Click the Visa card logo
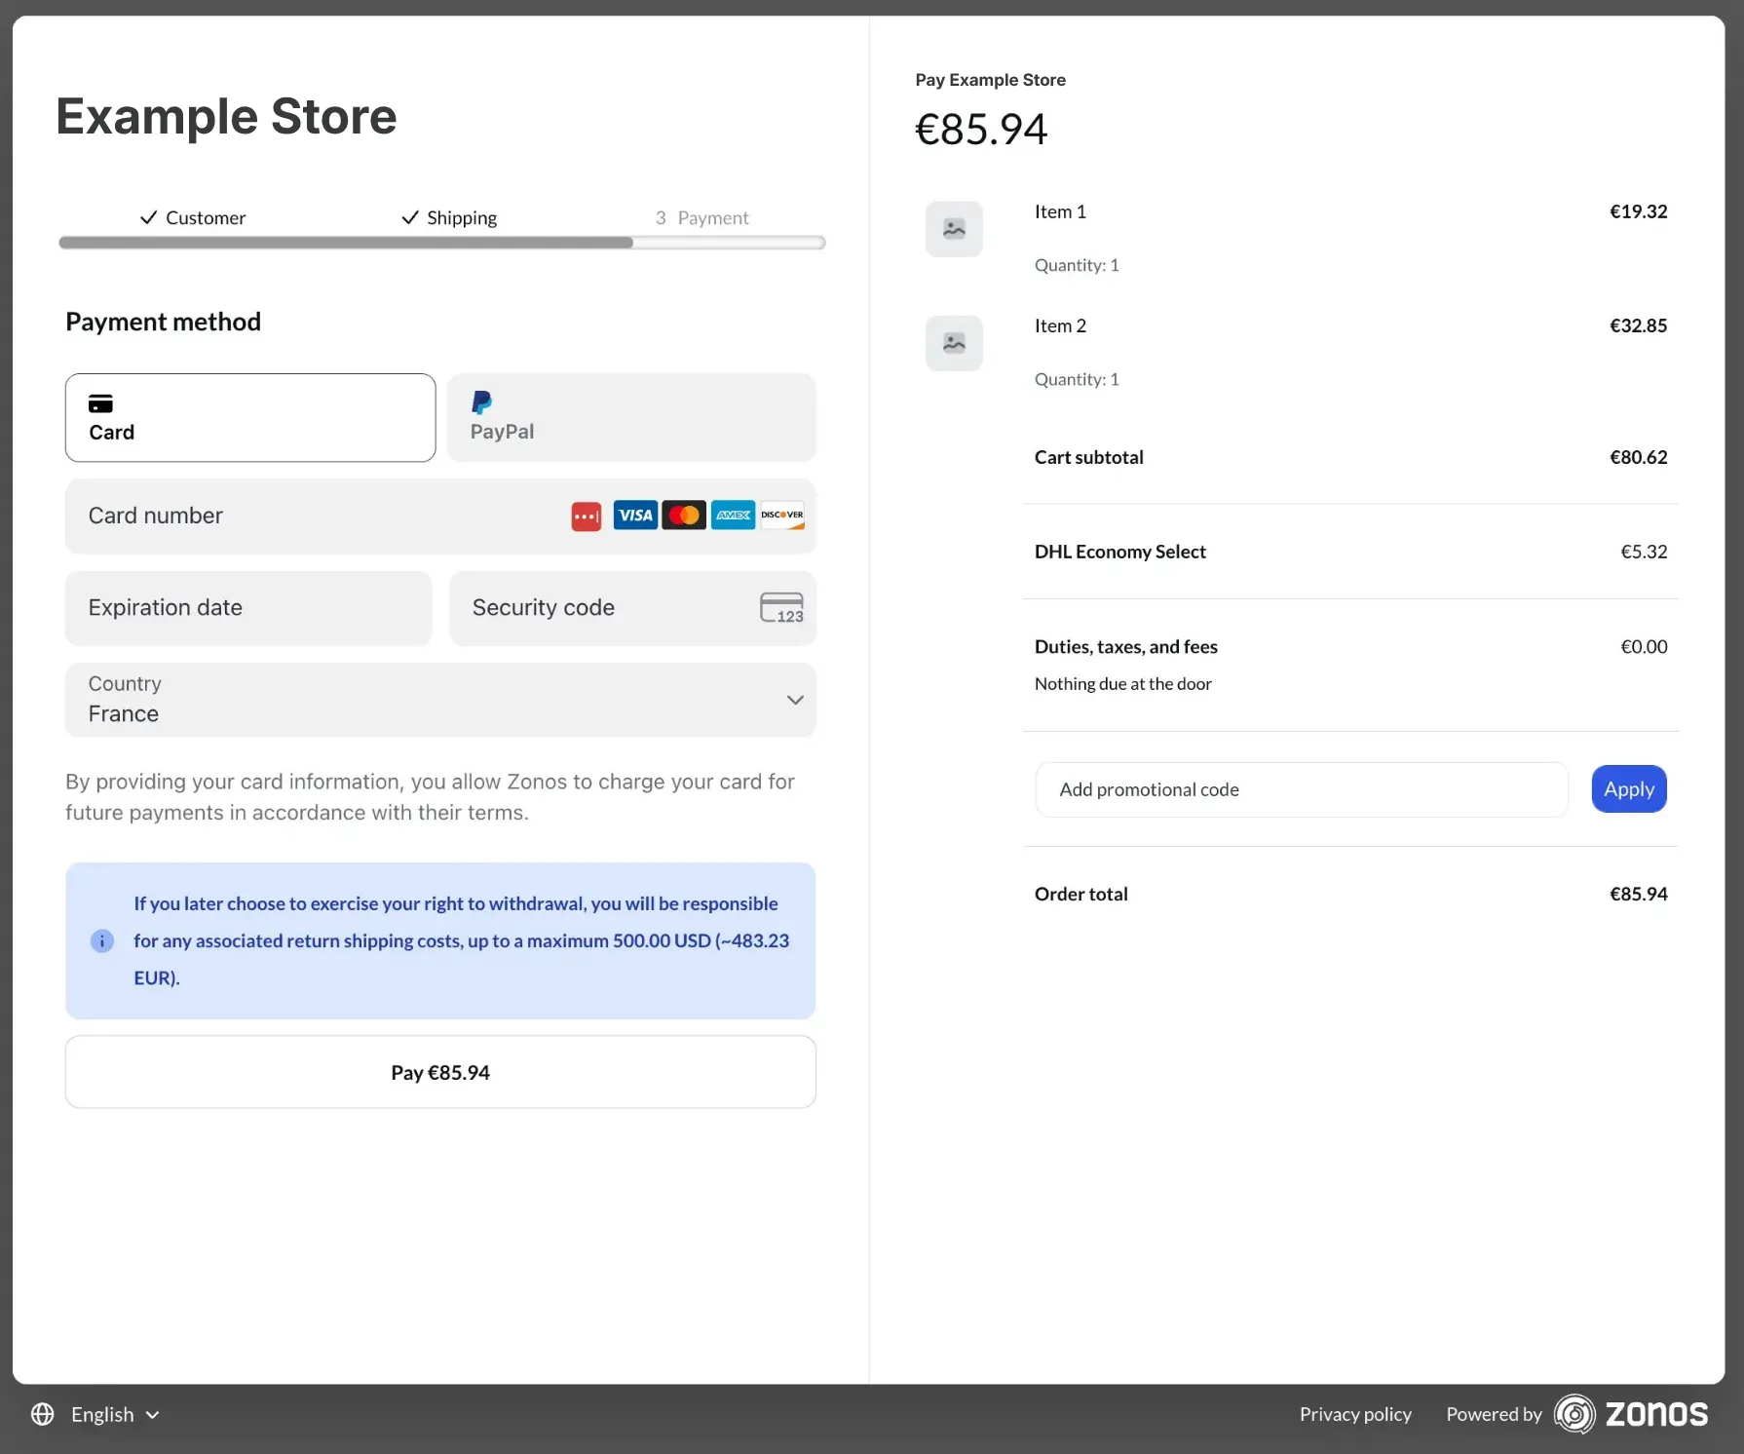Viewport: 1744px width, 1454px height. click(635, 516)
